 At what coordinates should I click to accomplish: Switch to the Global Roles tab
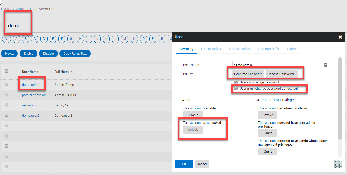click(x=239, y=49)
